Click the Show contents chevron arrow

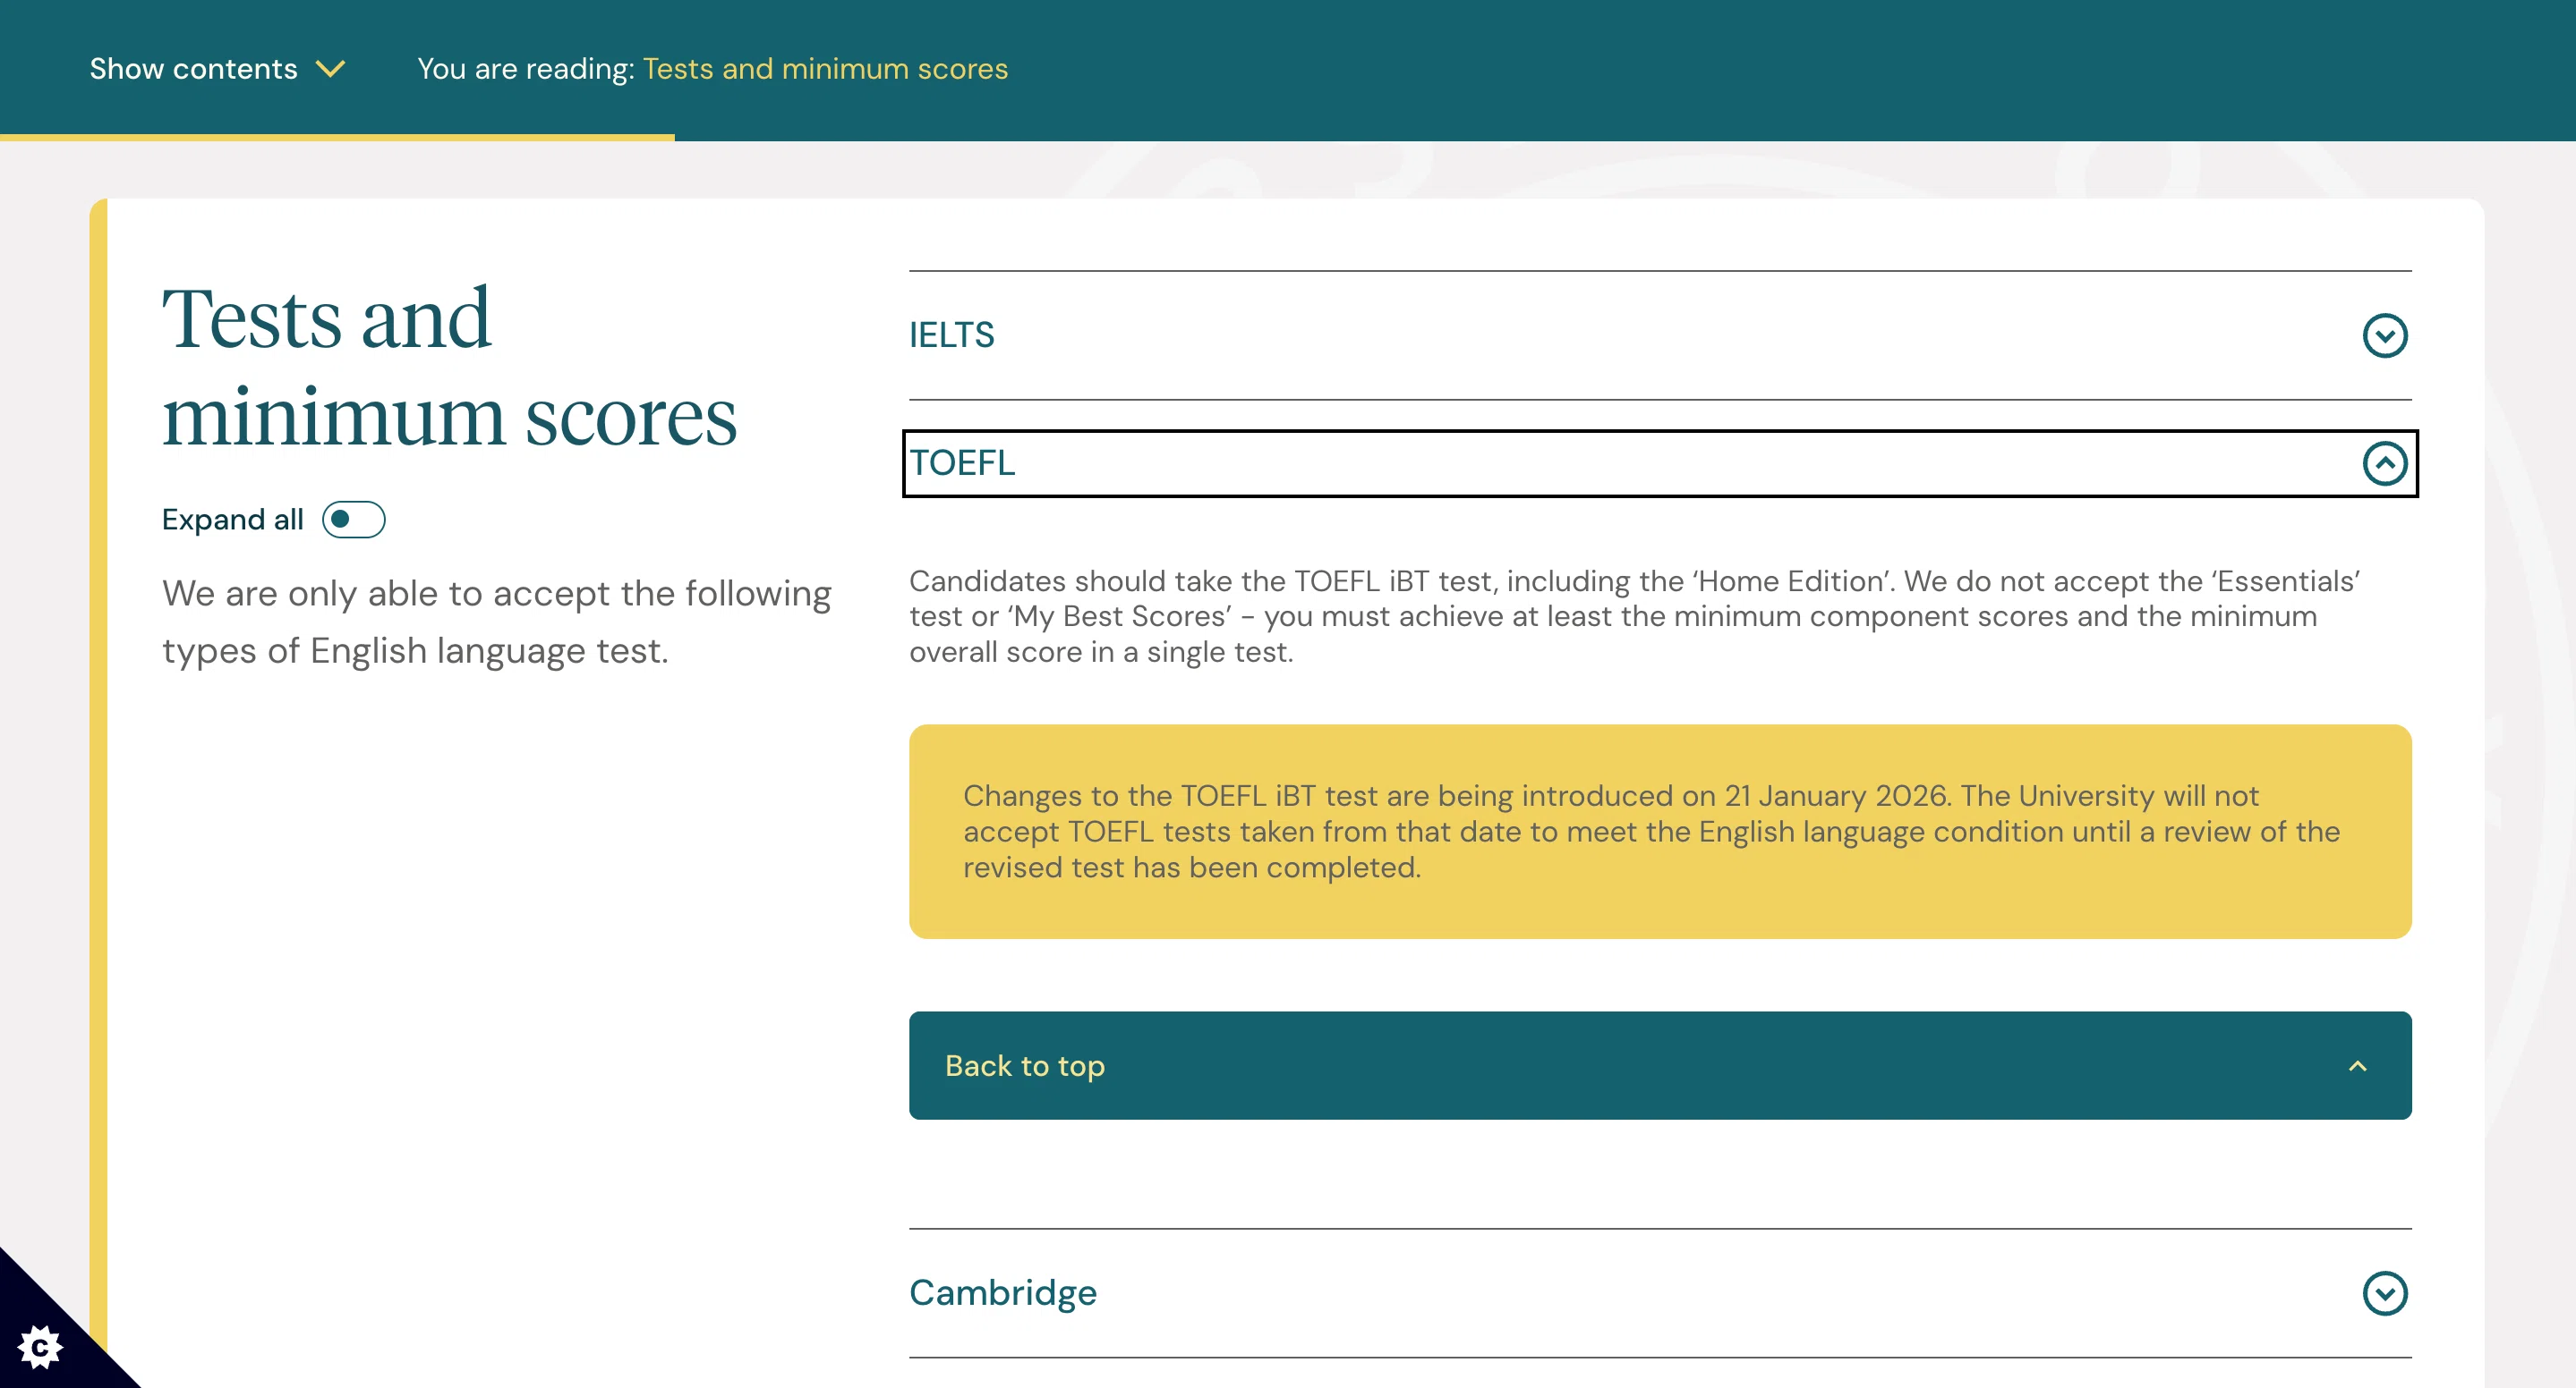pos(330,69)
